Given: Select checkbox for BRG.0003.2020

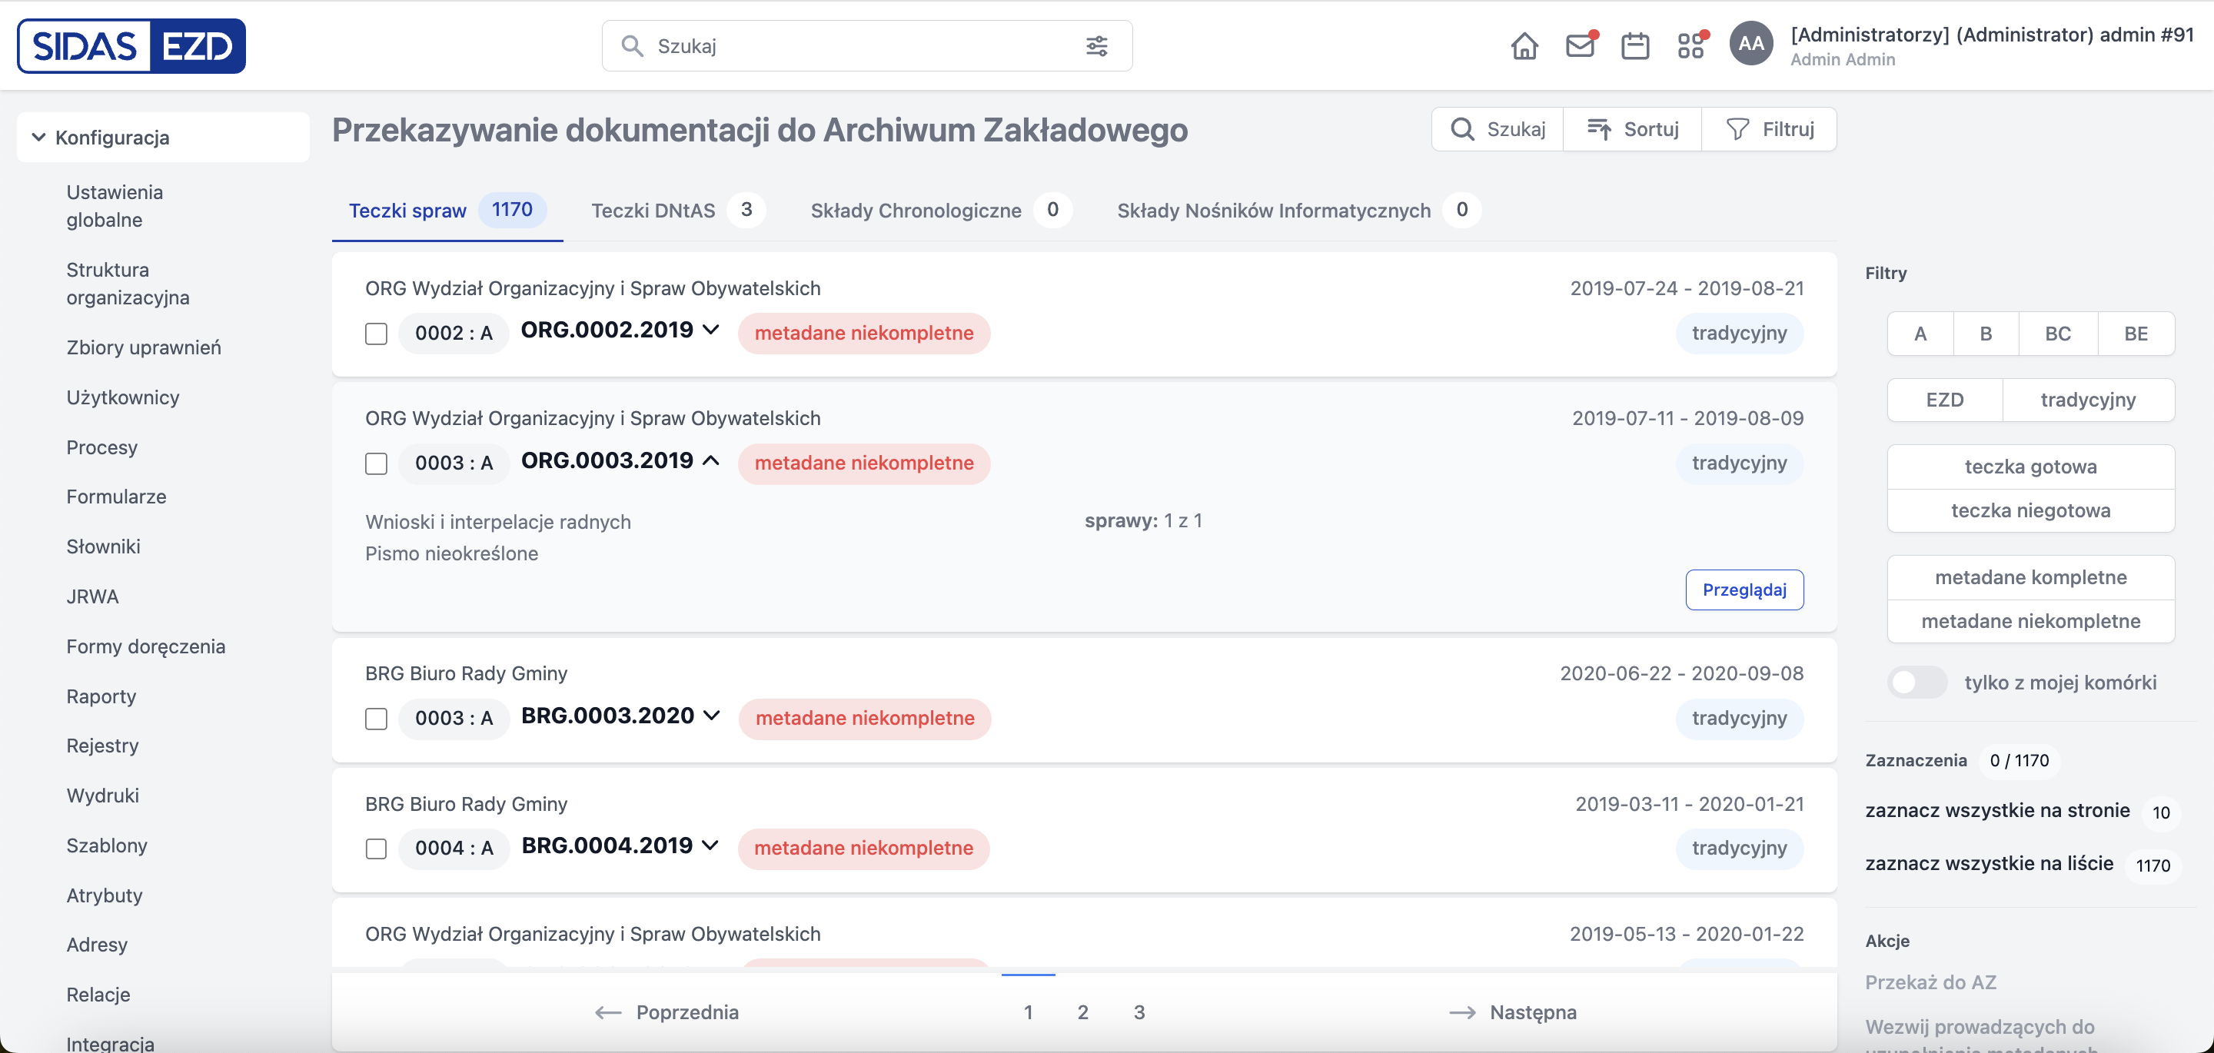Looking at the screenshot, I should (x=377, y=719).
